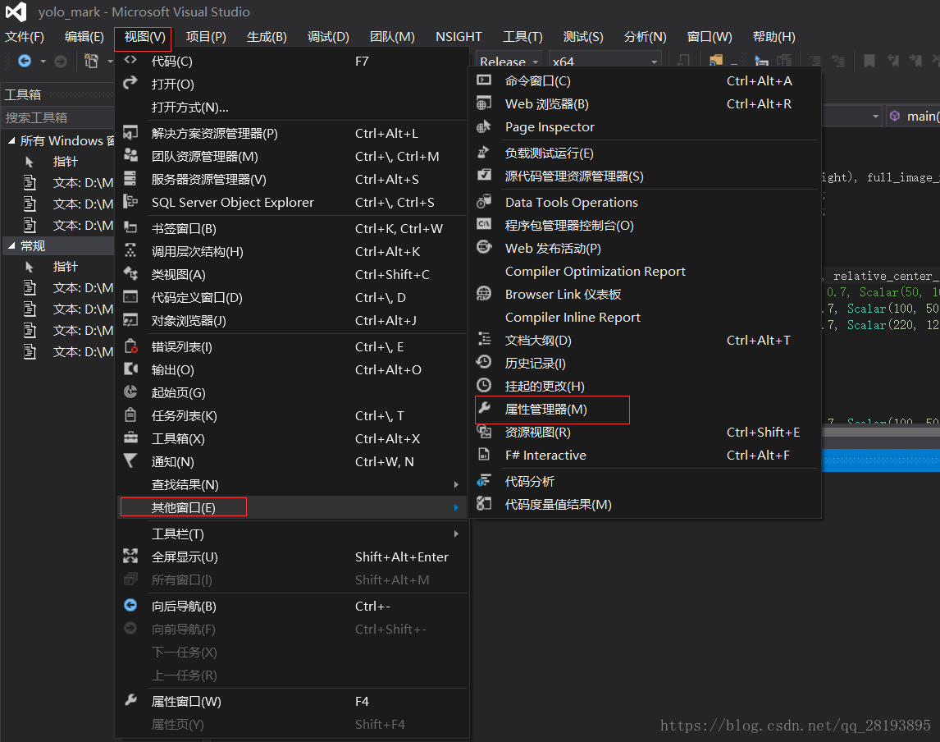Viewport: 940px width, 742px height.
Task: Select Web 发布活动(P) entry
Action: point(646,249)
